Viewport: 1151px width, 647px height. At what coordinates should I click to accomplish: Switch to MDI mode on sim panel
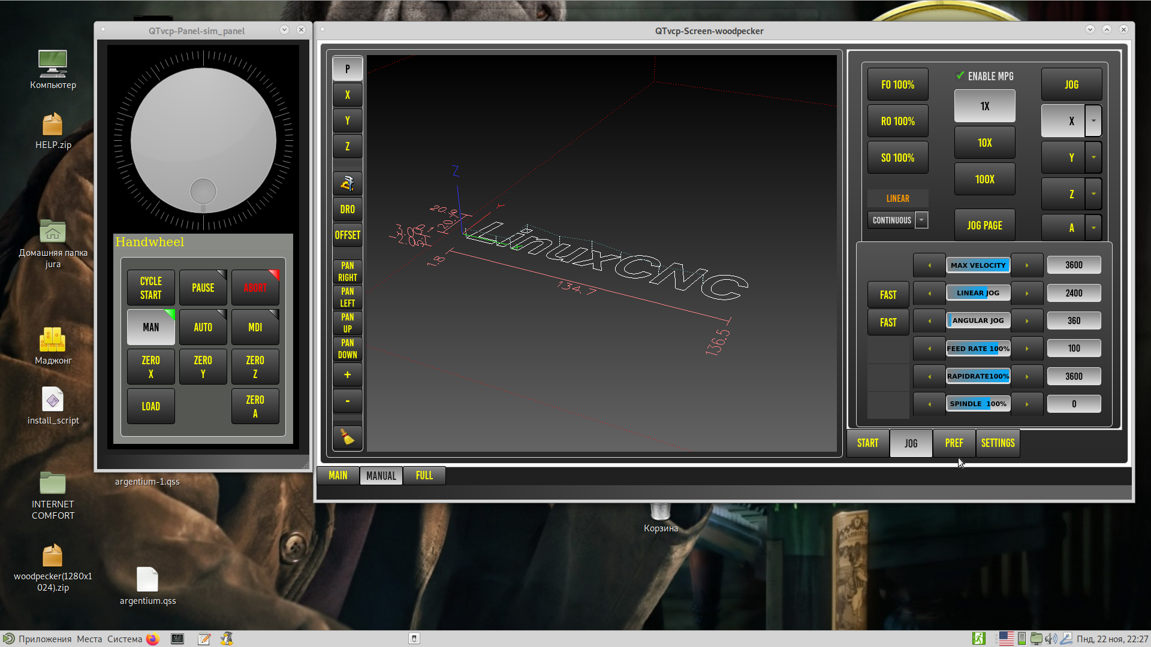coord(255,327)
